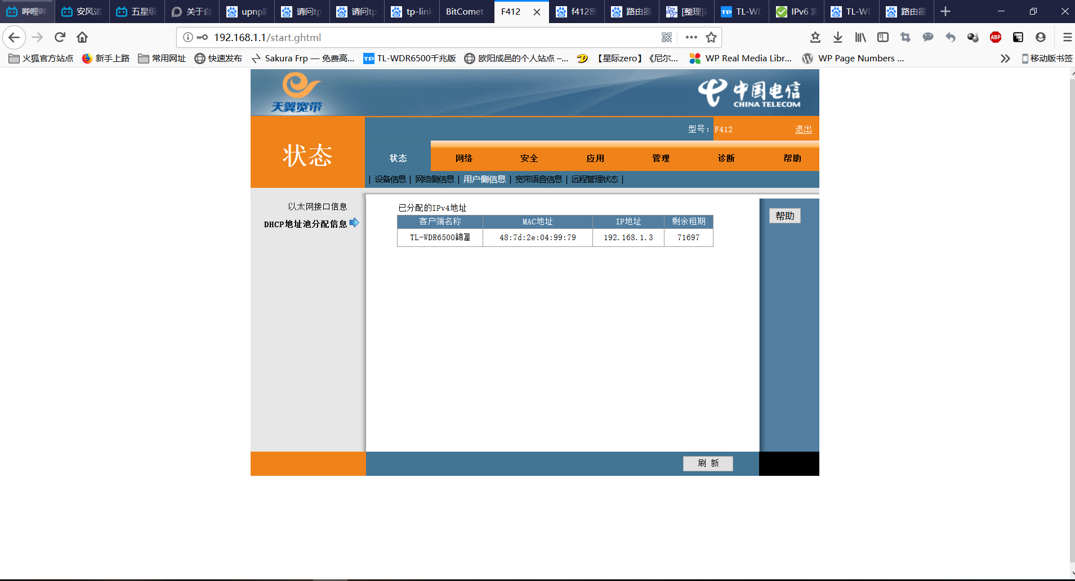This screenshot has width=1075, height=581.
Task: Open a new browser tab with plus
Action: coord(945,11)
